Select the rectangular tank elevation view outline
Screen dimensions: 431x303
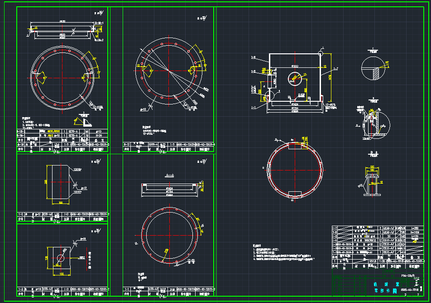(295, 78)
